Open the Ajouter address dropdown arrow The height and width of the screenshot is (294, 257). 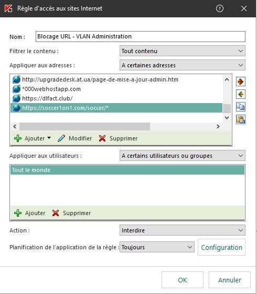click(49, 138)
